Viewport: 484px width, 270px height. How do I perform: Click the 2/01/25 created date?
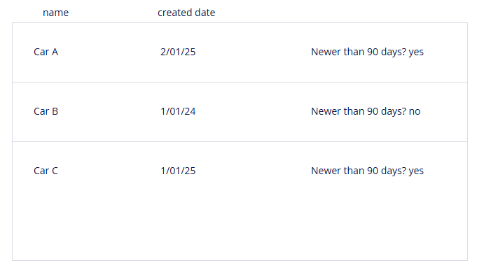tap(178, 52)
